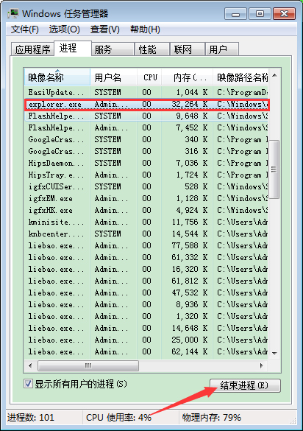Click the 结束进程(E) button

245,385
